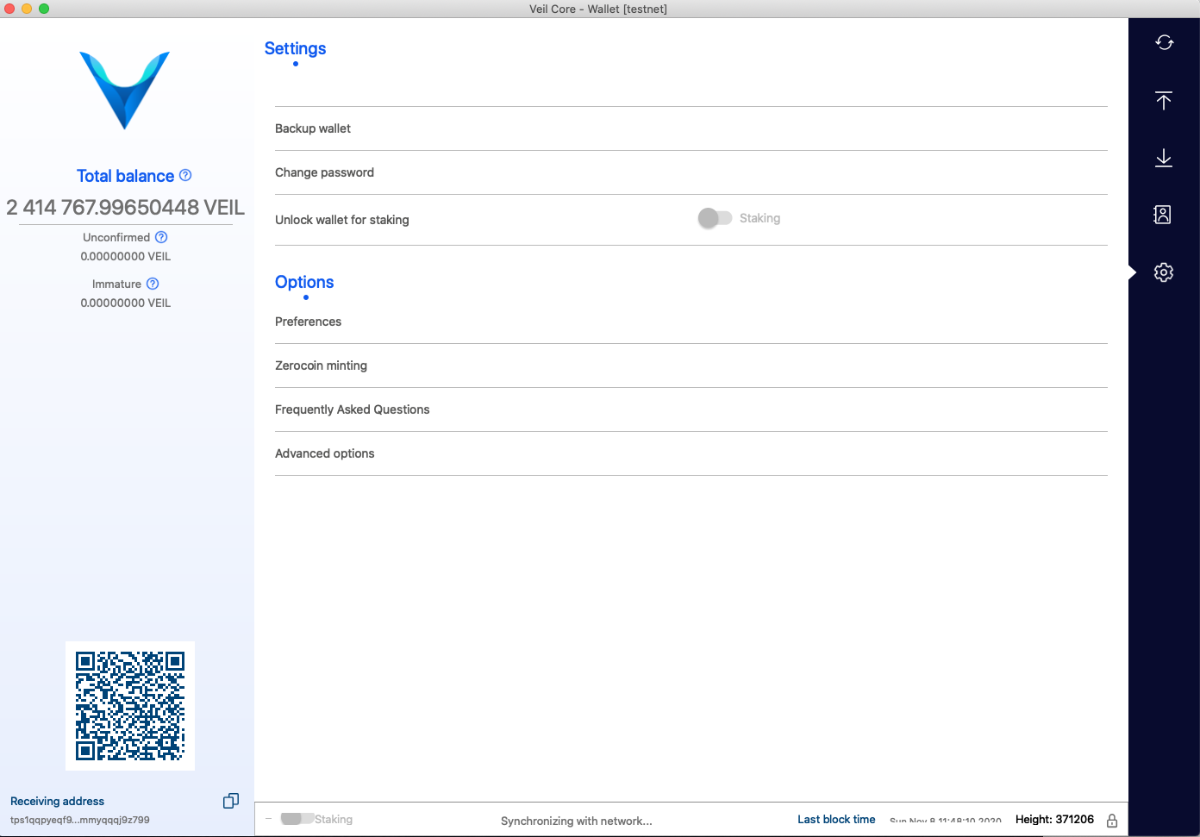The image size is (1200, 837).
Task: Click 'Synchronizing with network...' status text
Action: [x=577, y=821]
